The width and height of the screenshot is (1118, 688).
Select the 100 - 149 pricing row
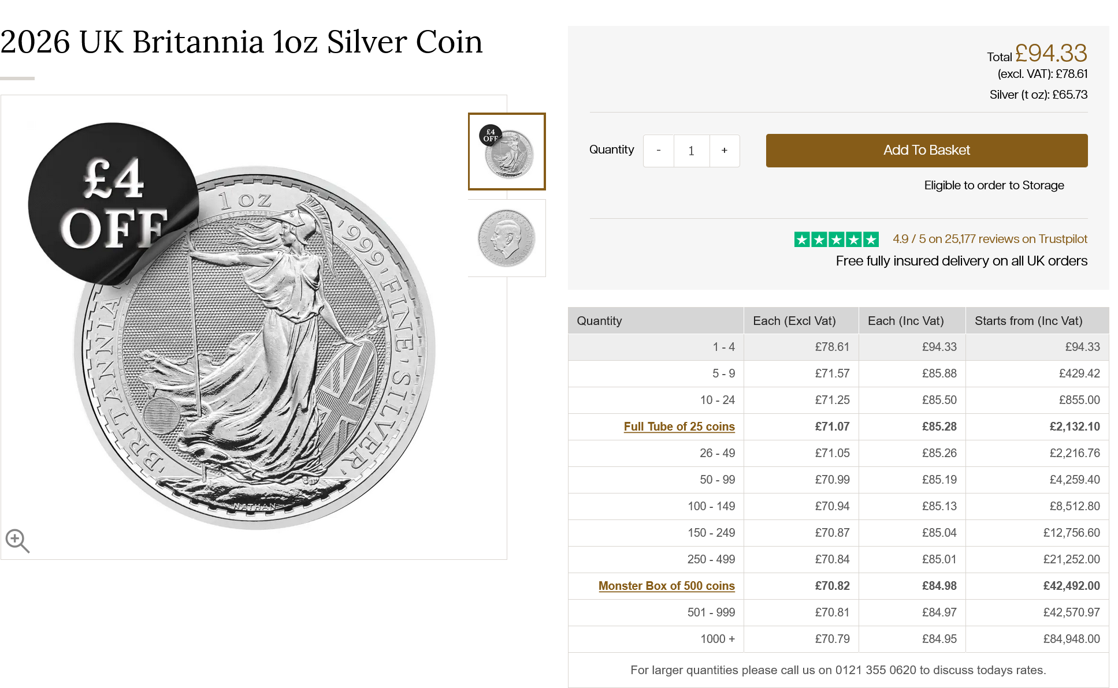[x=838, y=506]
